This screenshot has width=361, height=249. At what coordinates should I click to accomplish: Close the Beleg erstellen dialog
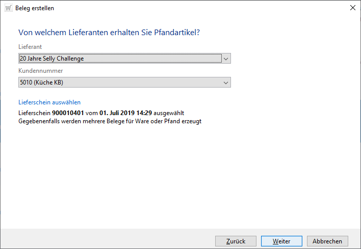353,8
